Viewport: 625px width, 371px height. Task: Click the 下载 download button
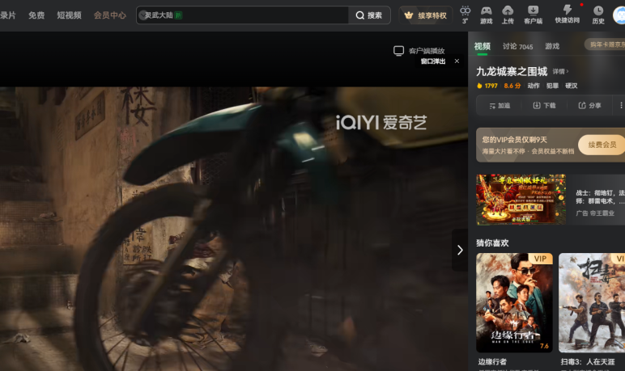coord(544,106)
